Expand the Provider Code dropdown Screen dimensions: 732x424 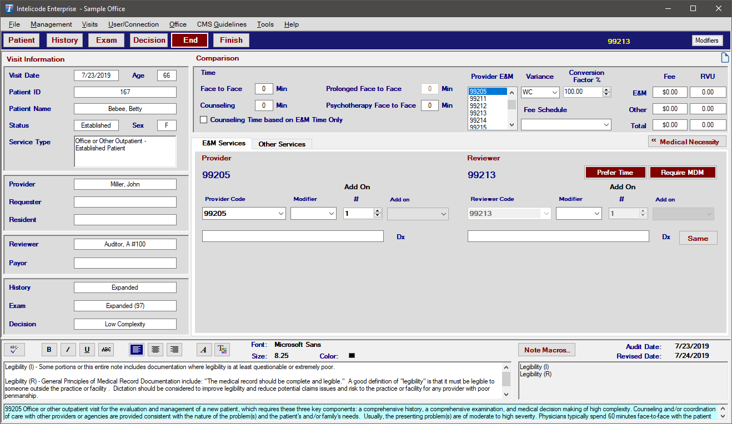click(x=280, y=214)
